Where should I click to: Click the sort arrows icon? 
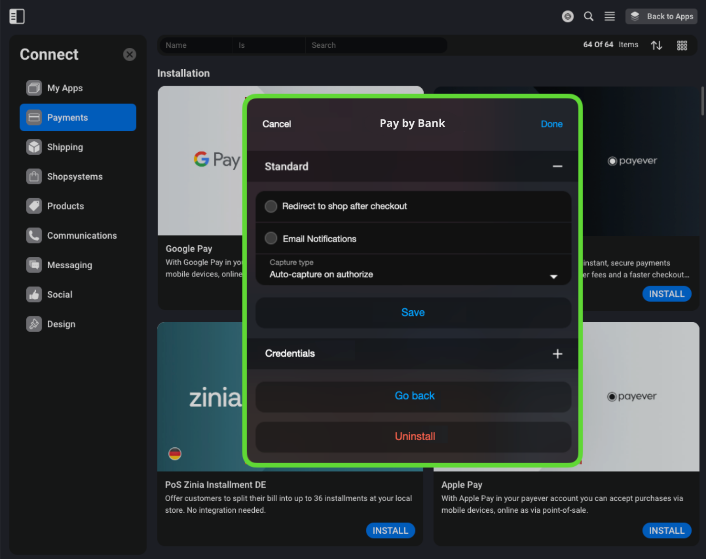click(x=656, y=45)
